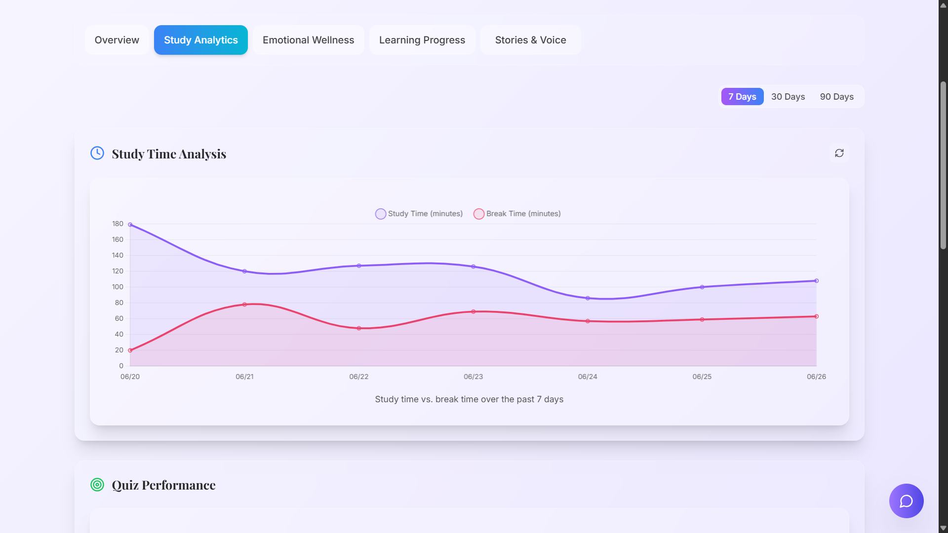The height and width of the screenshot is (533, 948).
Task: Click the purple Study Time legend circle
Action: tap(380, 214)
